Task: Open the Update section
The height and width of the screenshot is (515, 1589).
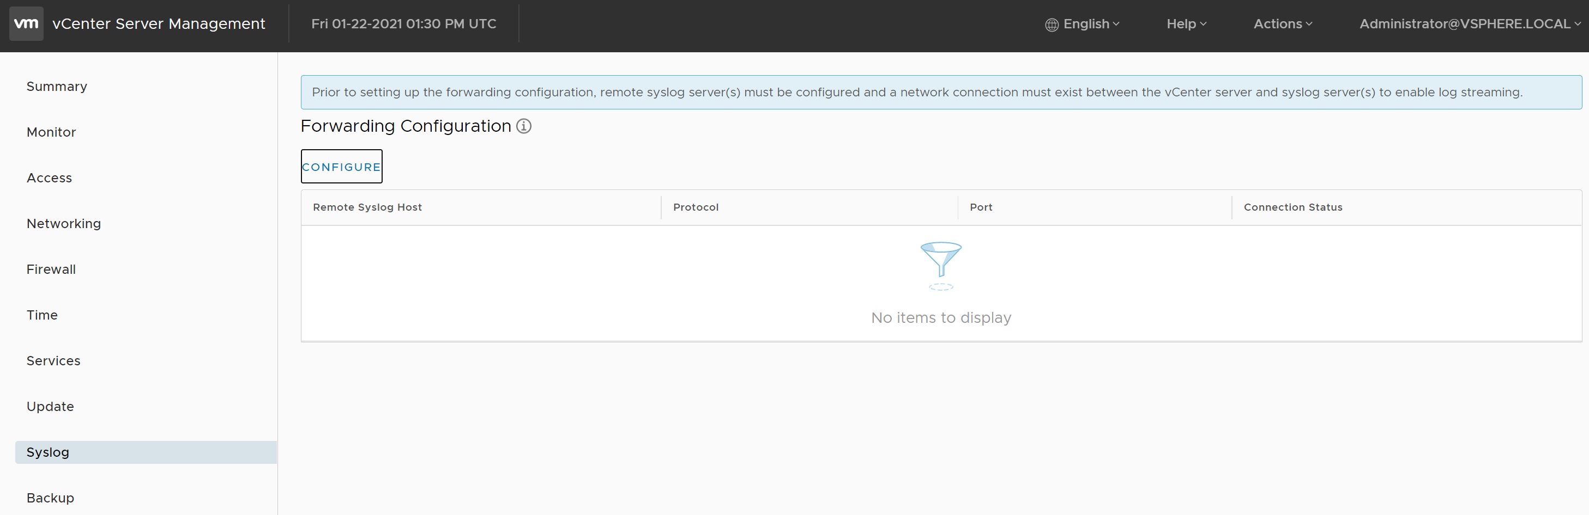Action: (x=50, y=407)
